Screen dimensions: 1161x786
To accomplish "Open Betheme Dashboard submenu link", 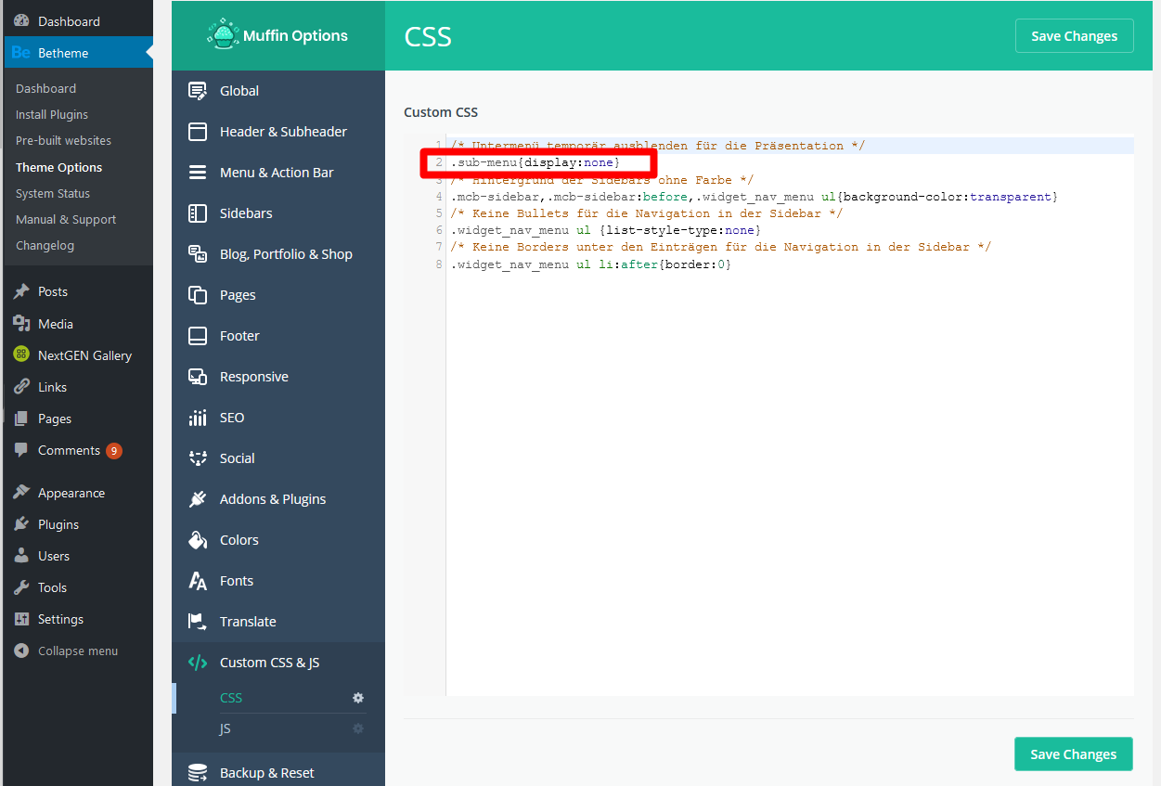I will click(45, 88).
